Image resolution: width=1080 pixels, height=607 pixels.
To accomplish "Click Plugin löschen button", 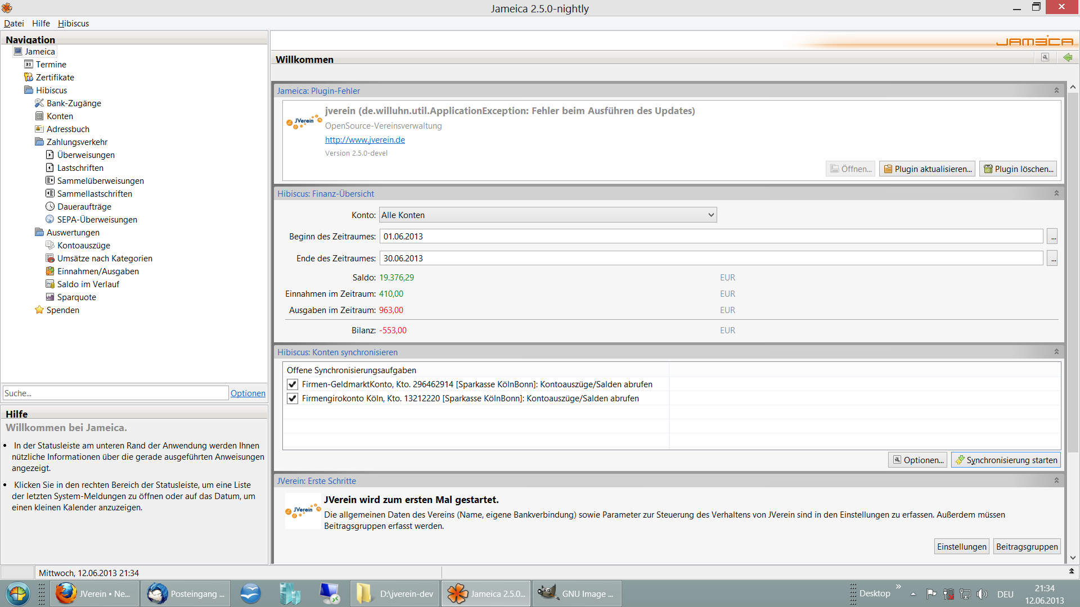I will point(1018,169).
